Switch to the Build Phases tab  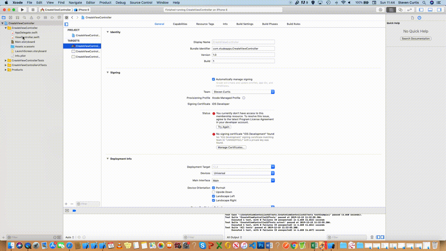pyautogui.click(x=270, y=24)
